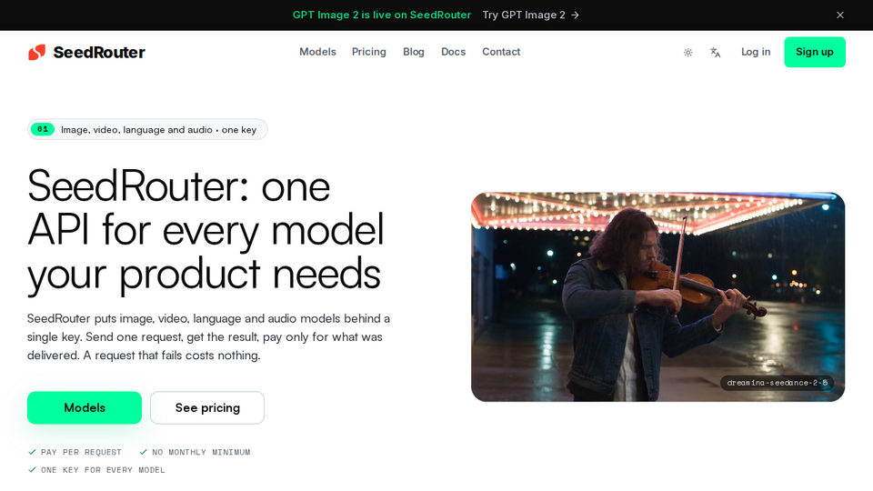Follow the Try GPT Image 2 arrow link
Viewport: 873px width, 491px height.
point(530,15)
